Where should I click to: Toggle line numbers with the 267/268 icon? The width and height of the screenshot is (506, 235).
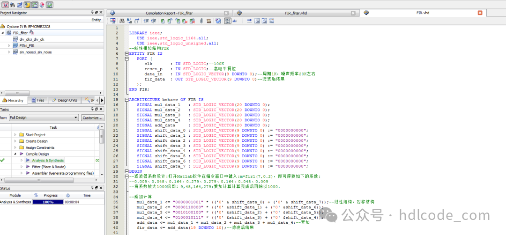click(228, 21)
